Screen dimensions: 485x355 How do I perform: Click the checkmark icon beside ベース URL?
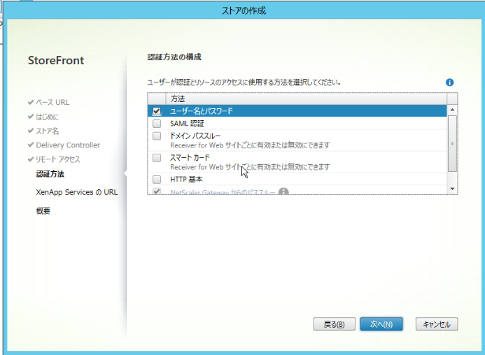pos(31,102)
